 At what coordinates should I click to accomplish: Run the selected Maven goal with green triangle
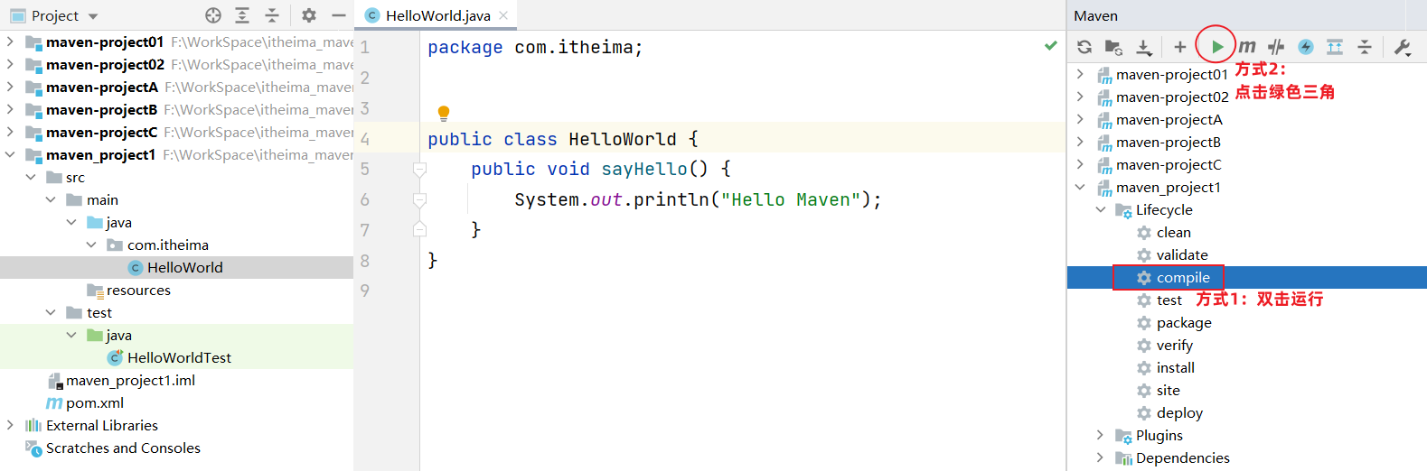[1216, 47]
